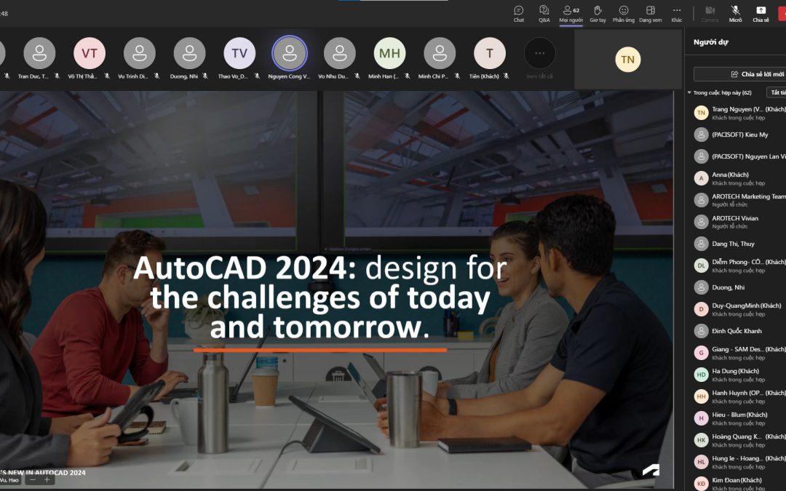Zoom out shared content with minus icon

point(33,479)
